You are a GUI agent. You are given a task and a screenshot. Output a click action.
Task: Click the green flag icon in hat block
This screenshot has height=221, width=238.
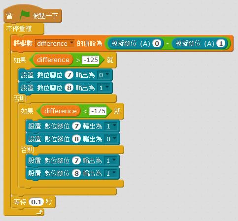25,15
